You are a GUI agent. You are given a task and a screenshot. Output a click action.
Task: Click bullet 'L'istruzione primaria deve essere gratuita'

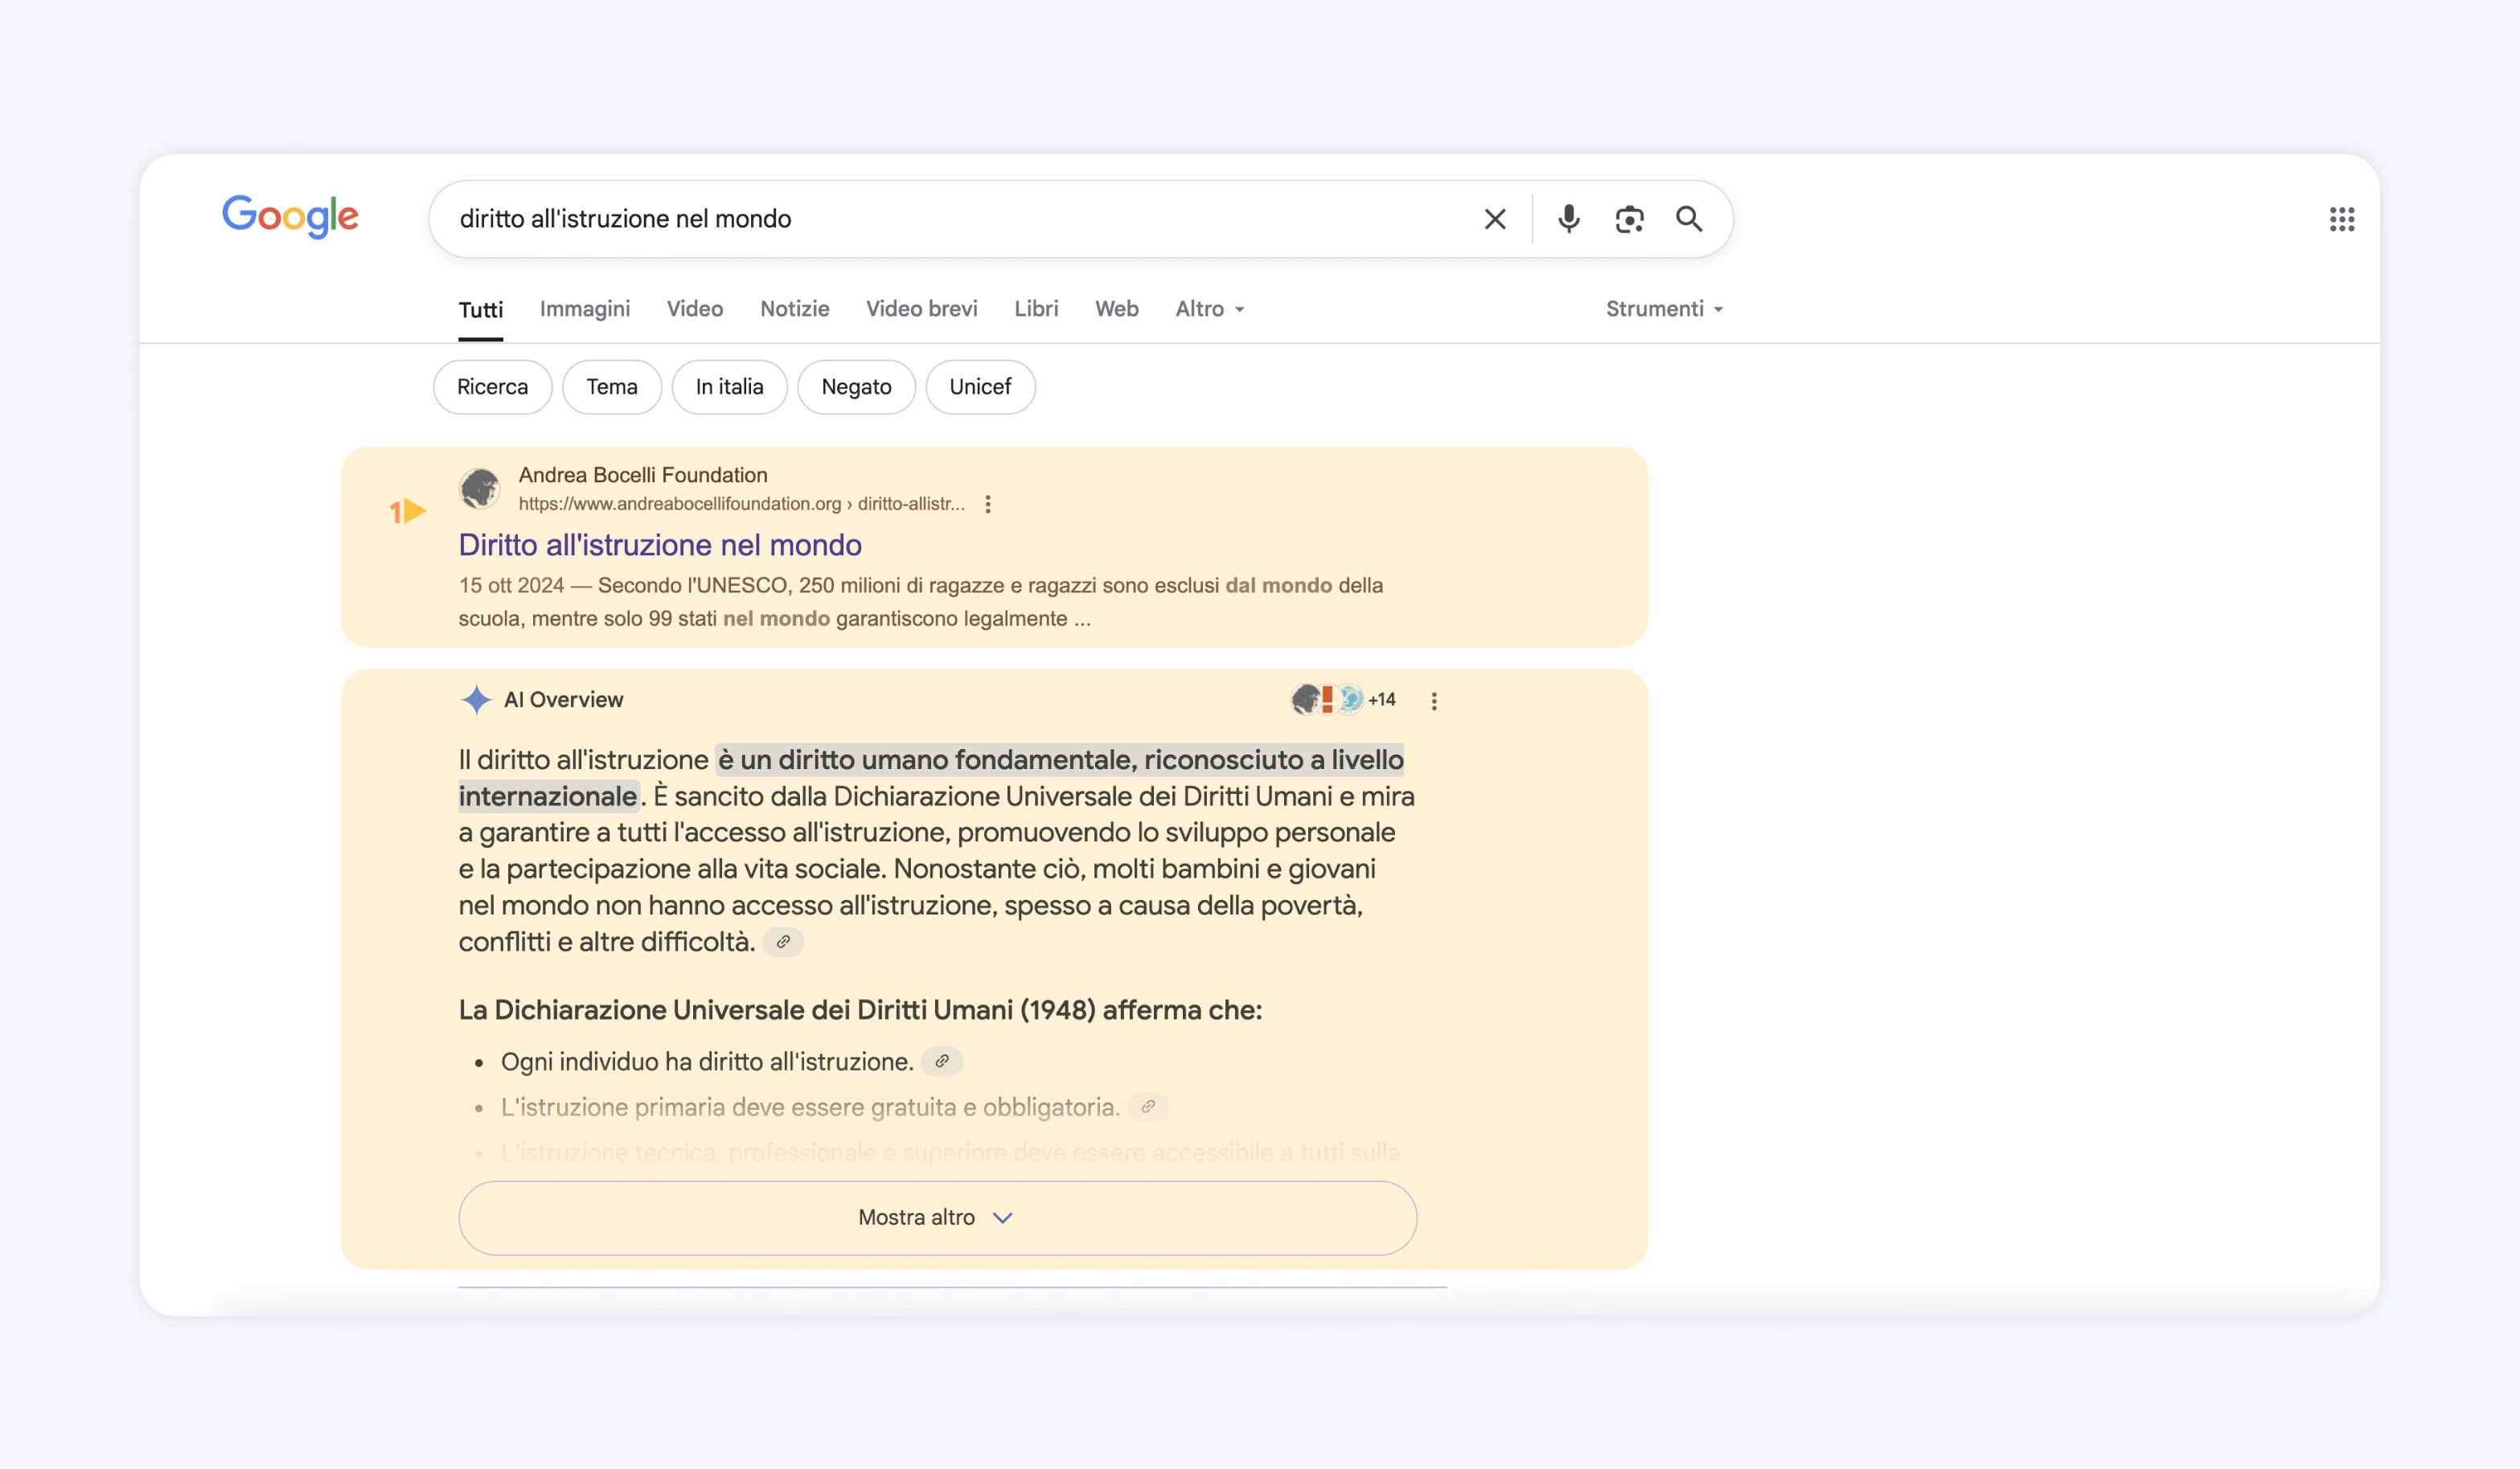point(810,1107)
